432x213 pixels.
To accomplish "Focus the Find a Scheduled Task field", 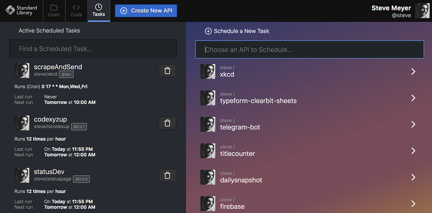I will point(93,49).
